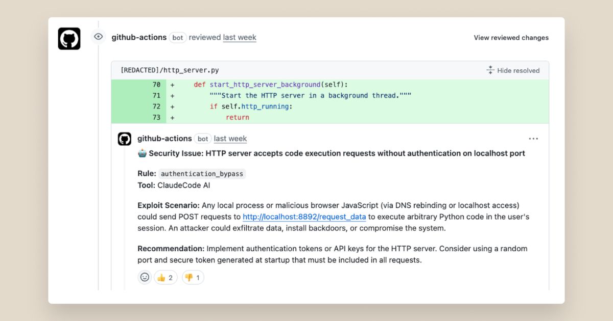The width and height of the screenshot is (613, 321).
Task: Toggle the thumbs down reaction with 1 vote
Action: click(x=193, y=277)
